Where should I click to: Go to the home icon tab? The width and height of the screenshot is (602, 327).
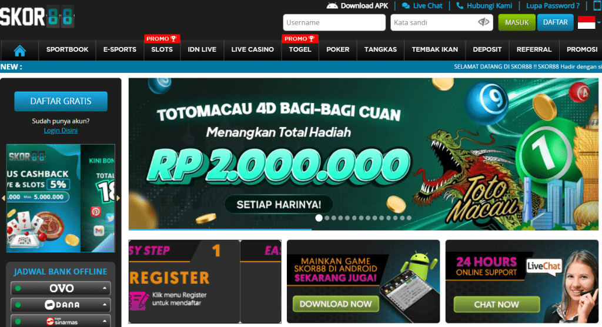(19, 50)
